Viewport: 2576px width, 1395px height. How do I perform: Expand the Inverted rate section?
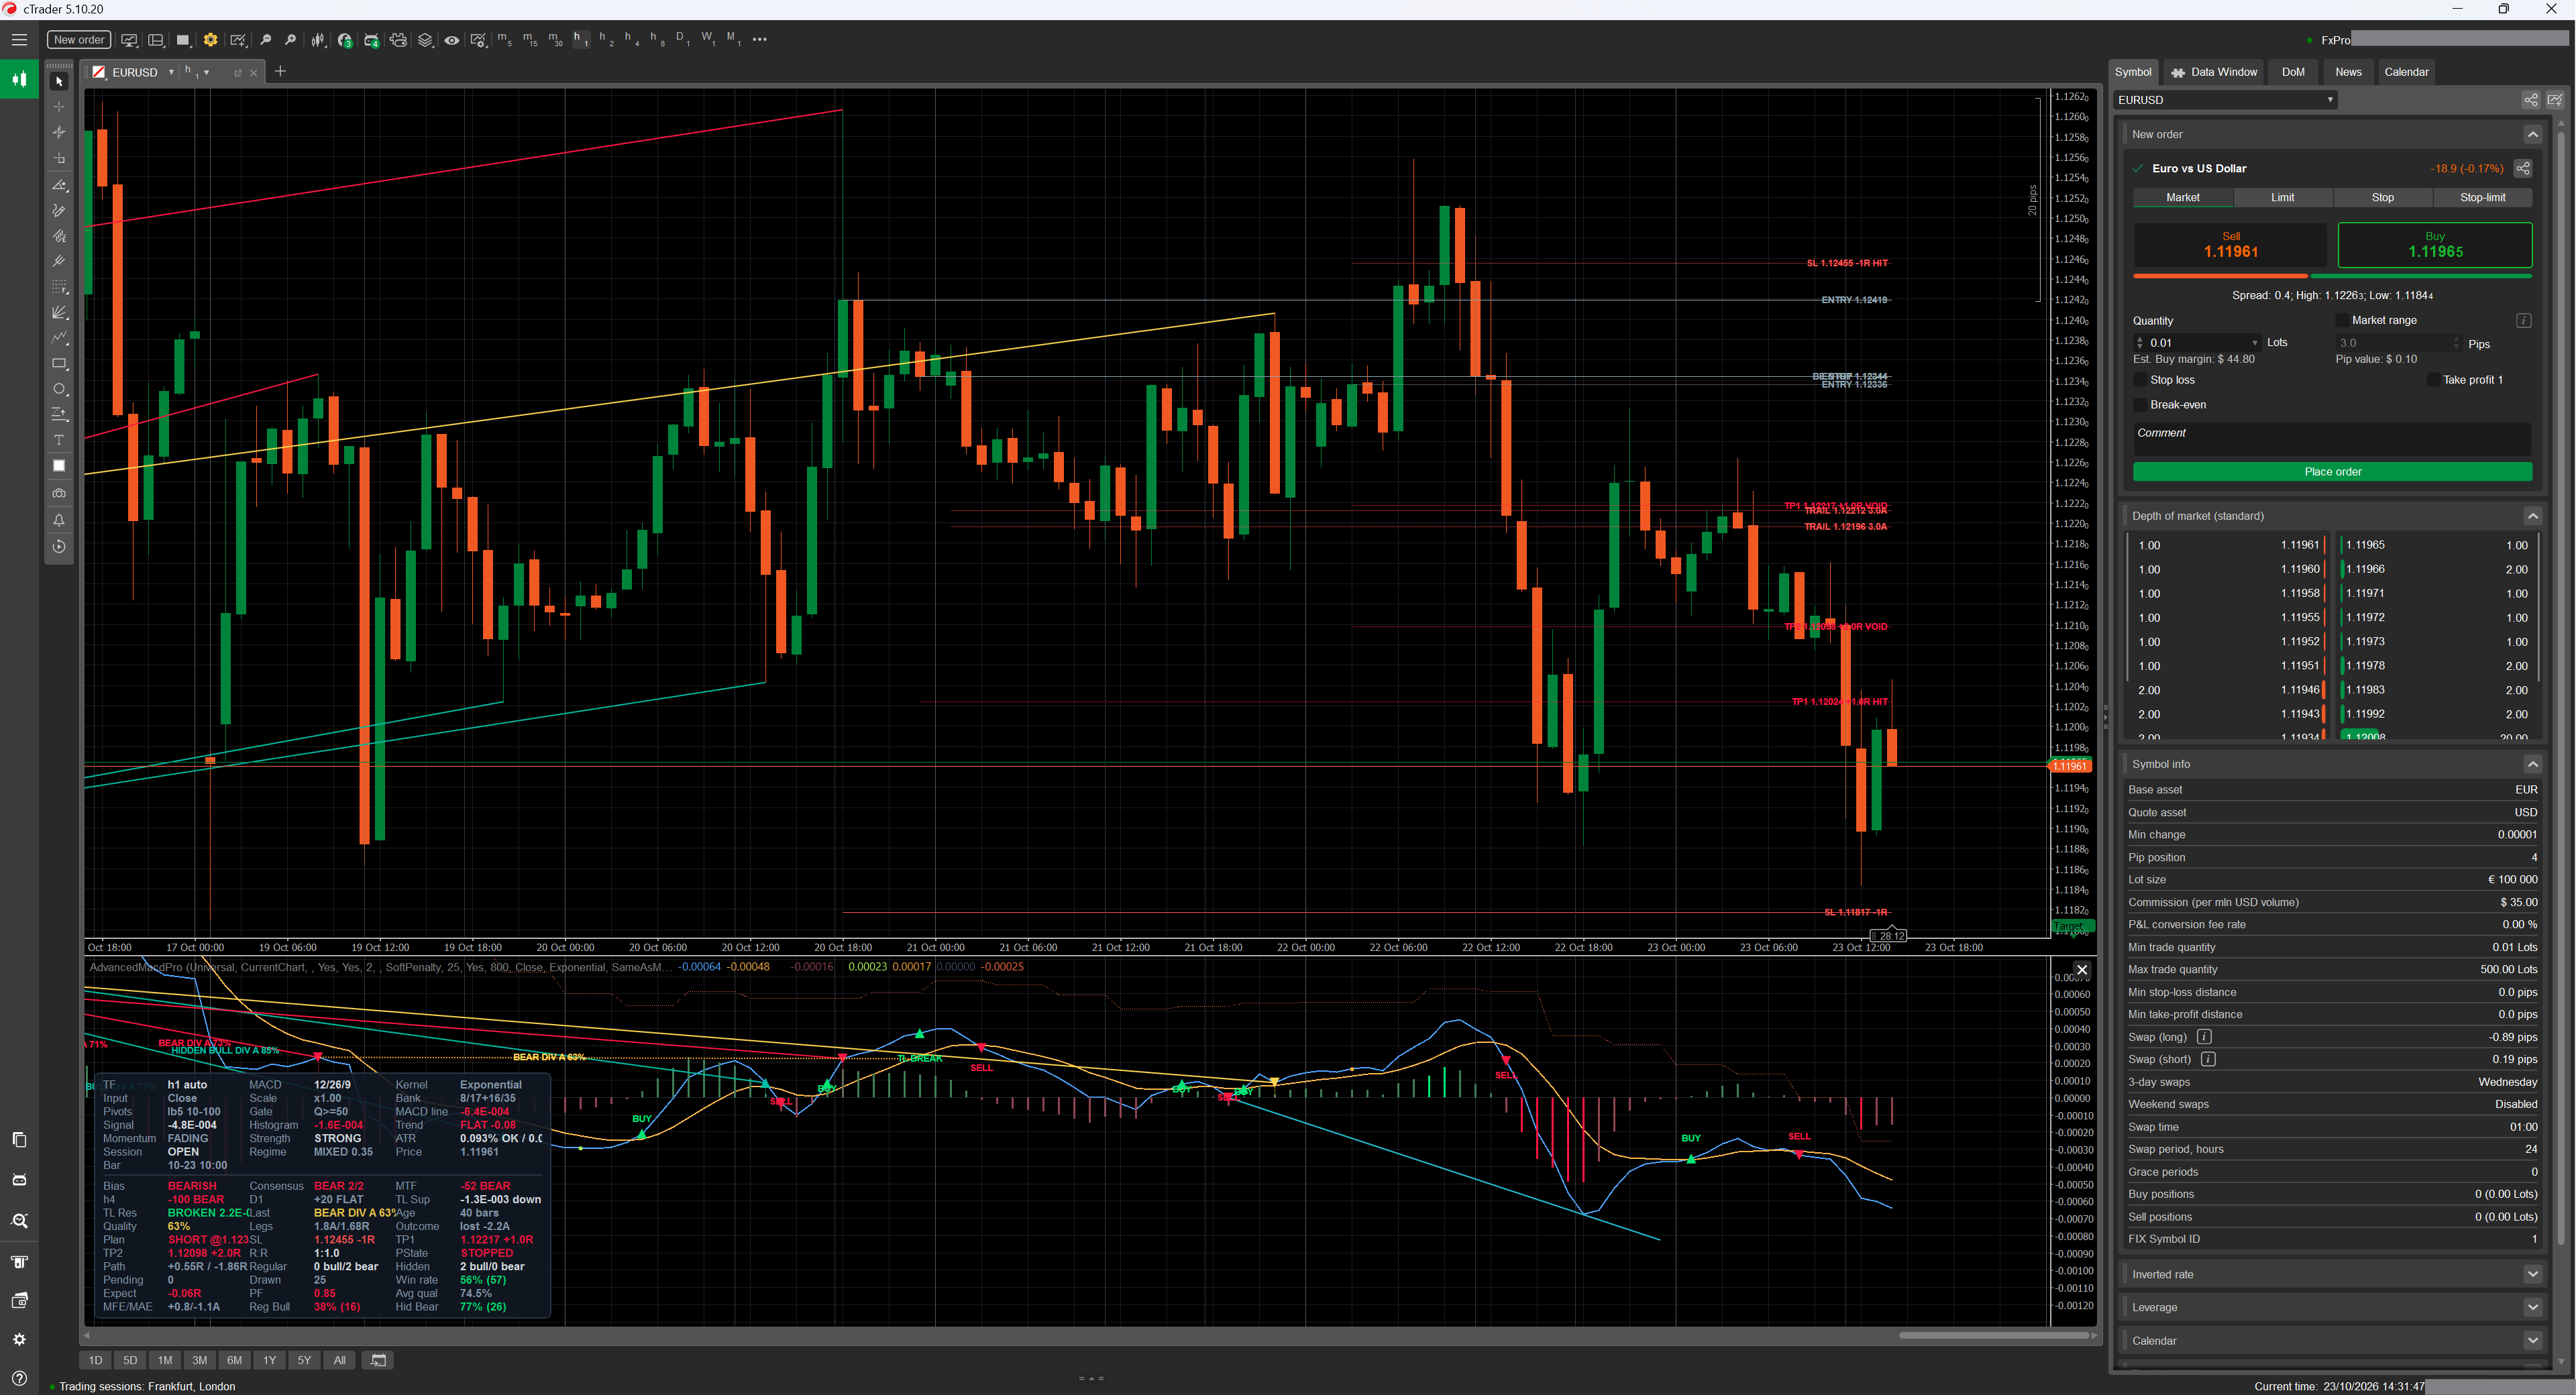2532,1274
